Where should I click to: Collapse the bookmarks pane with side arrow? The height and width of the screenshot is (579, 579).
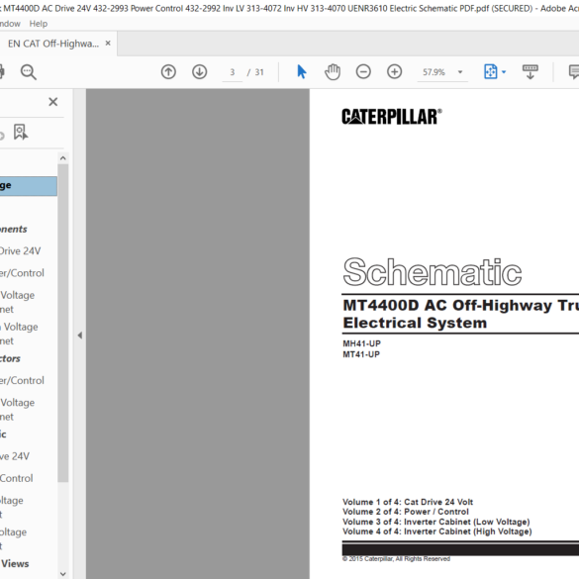[80, 336]
